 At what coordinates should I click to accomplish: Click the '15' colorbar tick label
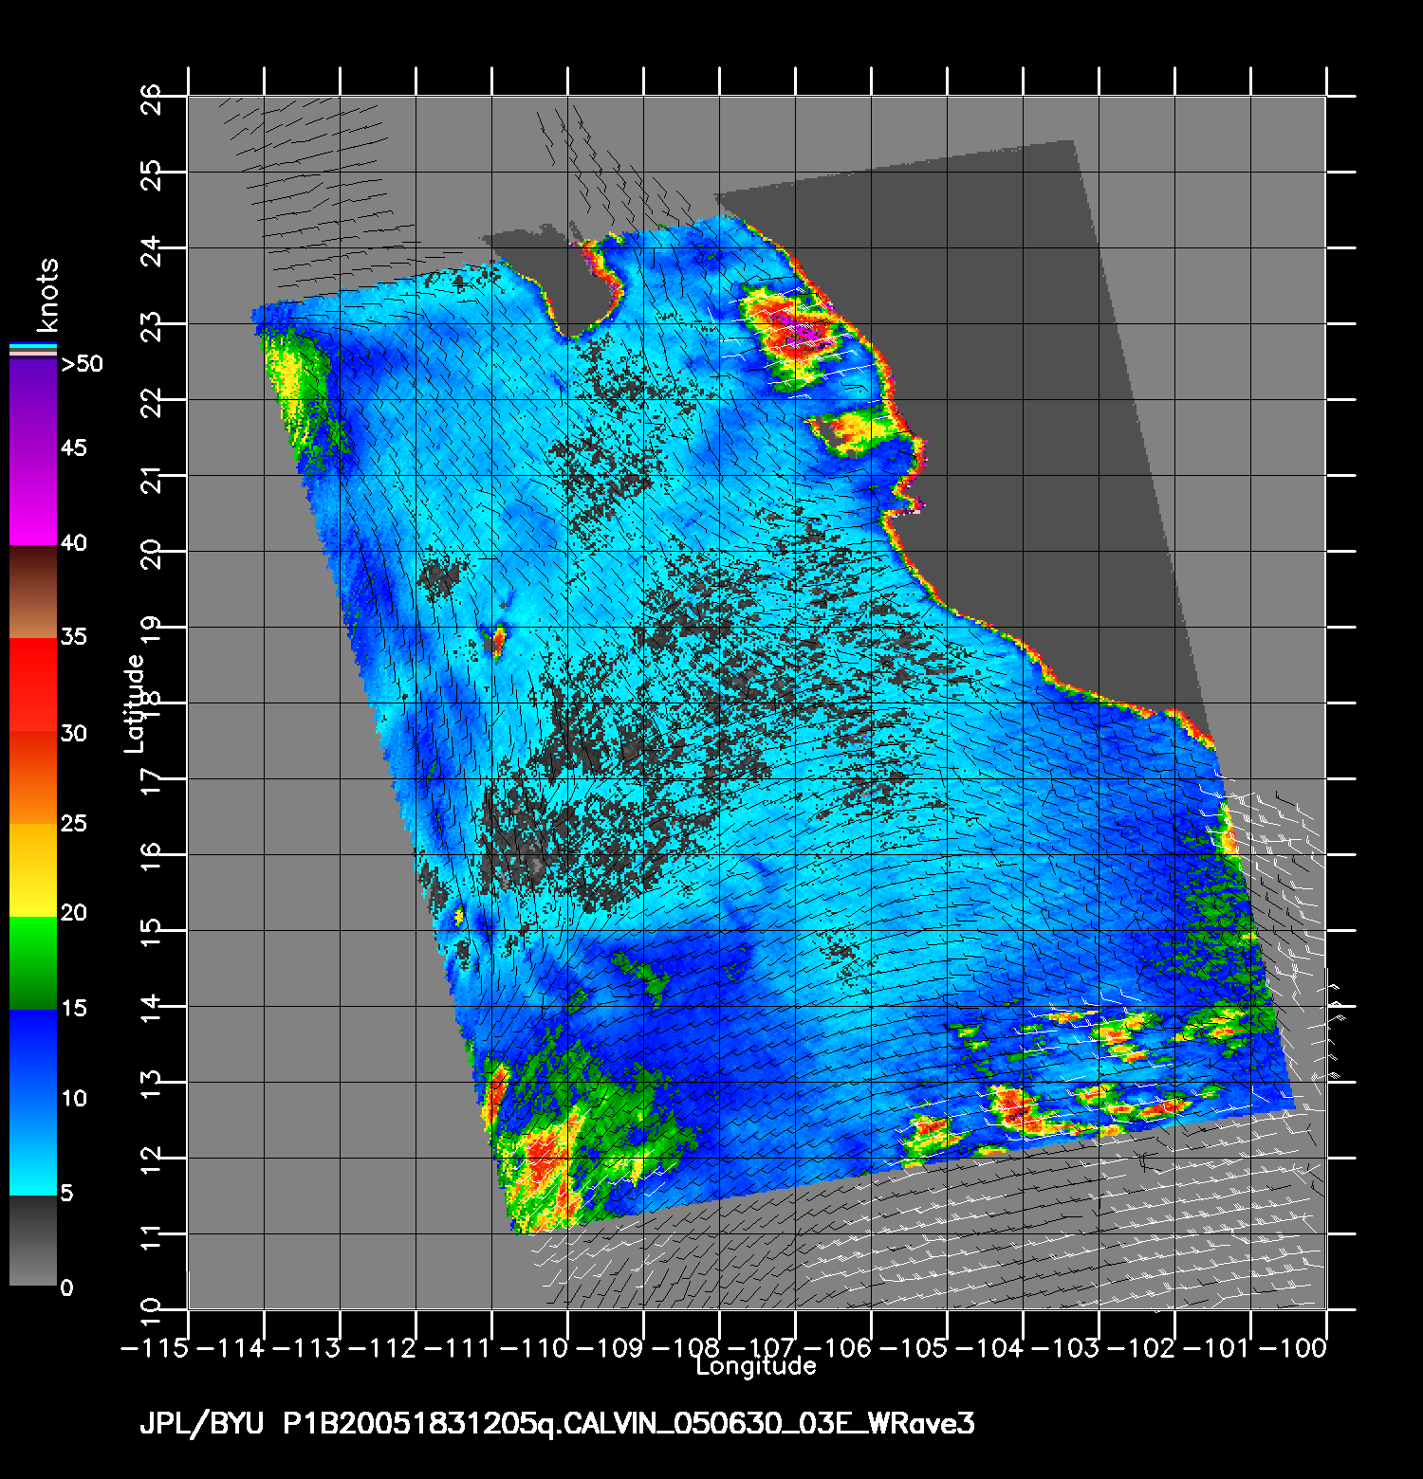click(74, 1008)
